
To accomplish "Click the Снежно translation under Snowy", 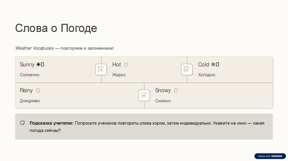I will (163, 101).
